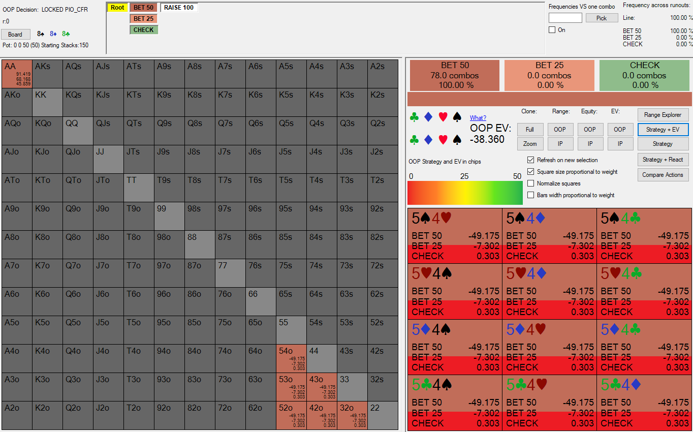This screenshot has width=693, height=432.
Task: Click the Zoom clone button
Action: (x=530, y=144)
